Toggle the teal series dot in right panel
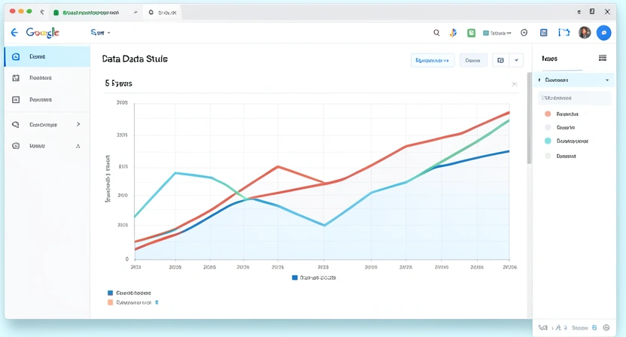 548,141
